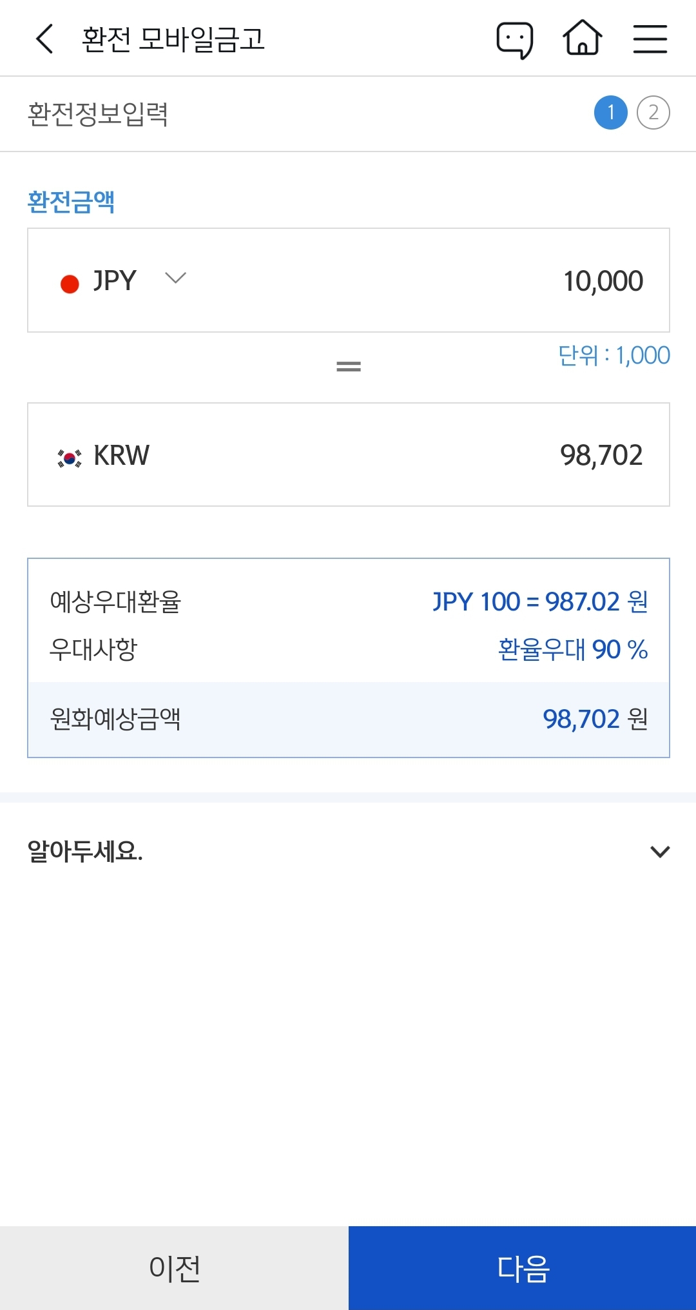Click the 다음 button to proceed
The image size is (696, 1310).
(522, 1267)
